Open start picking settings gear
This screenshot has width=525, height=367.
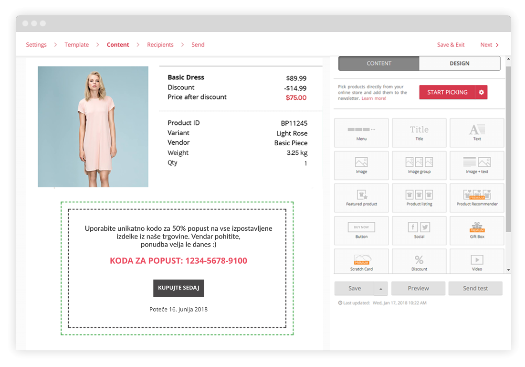pyautogui.click(x=481, y=92)
